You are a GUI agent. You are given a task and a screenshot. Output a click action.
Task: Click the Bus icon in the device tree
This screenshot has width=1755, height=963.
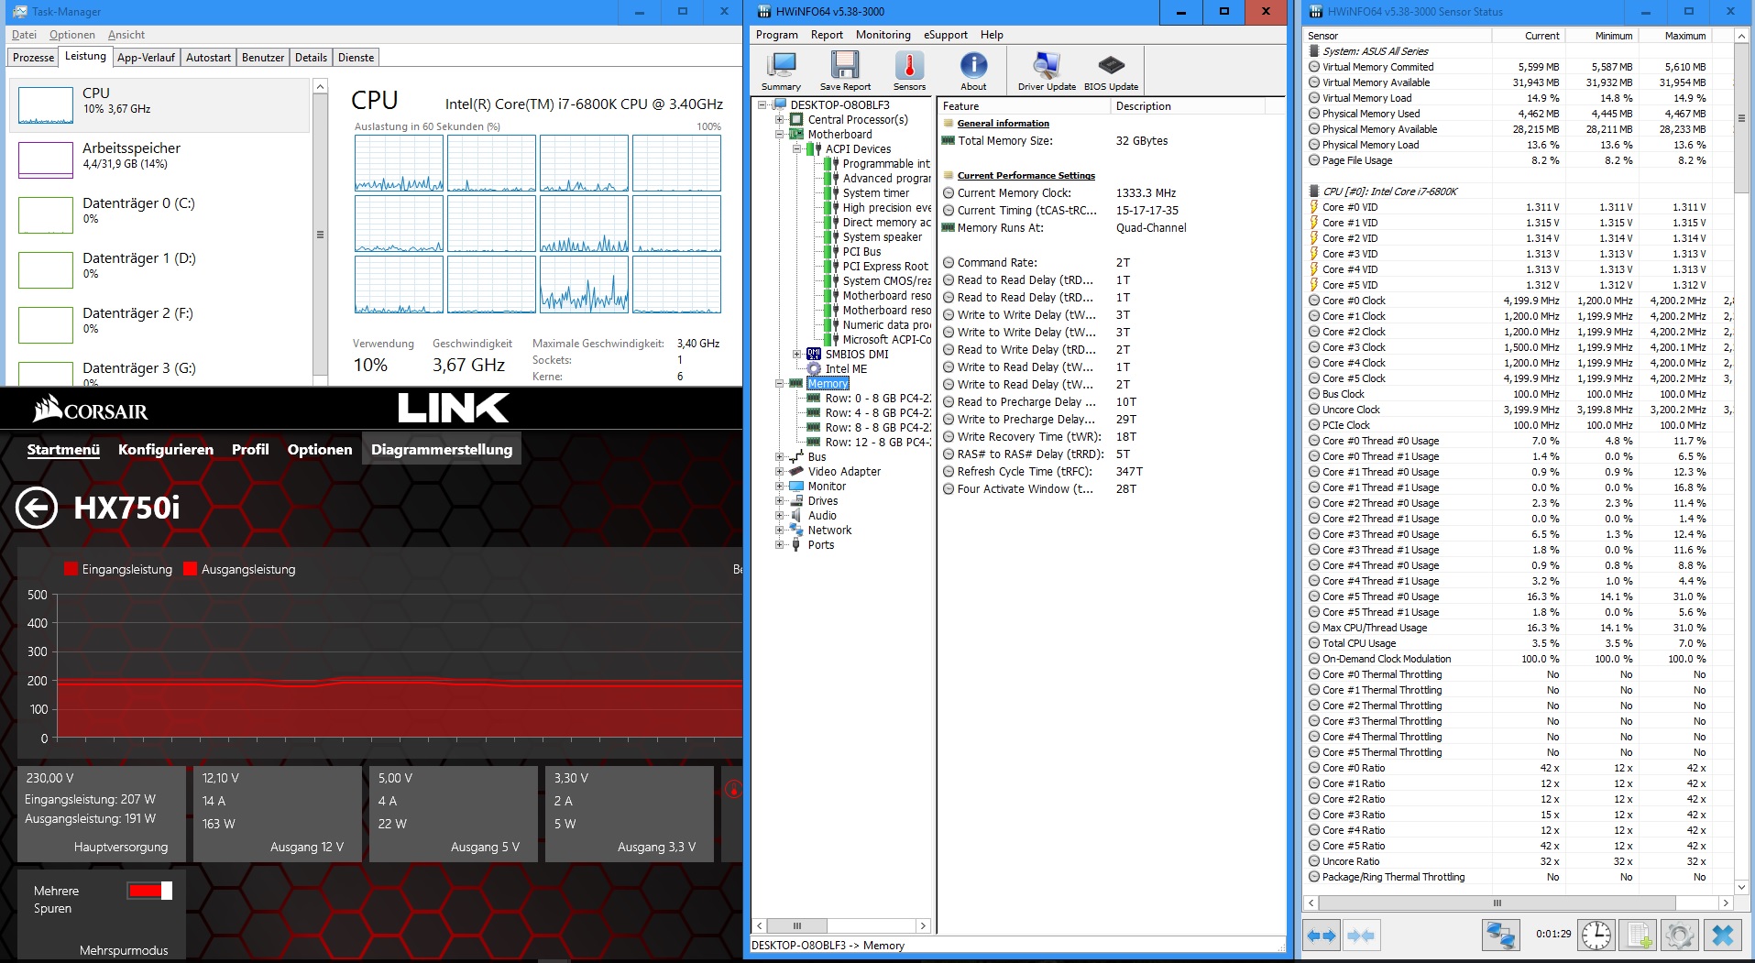(796, 457)
